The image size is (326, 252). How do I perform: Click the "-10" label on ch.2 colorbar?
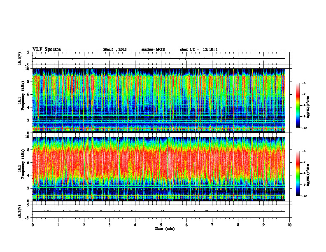click(305, 196)
